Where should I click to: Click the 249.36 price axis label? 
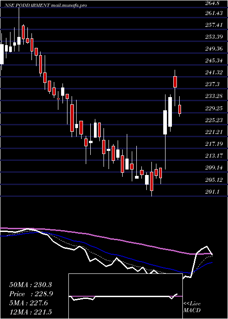[x=215, y=49]
